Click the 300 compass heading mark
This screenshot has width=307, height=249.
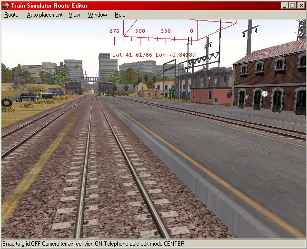140,31
